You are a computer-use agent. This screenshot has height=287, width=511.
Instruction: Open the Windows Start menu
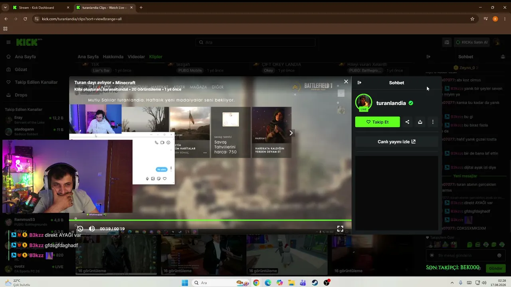(x=185, y=283)
